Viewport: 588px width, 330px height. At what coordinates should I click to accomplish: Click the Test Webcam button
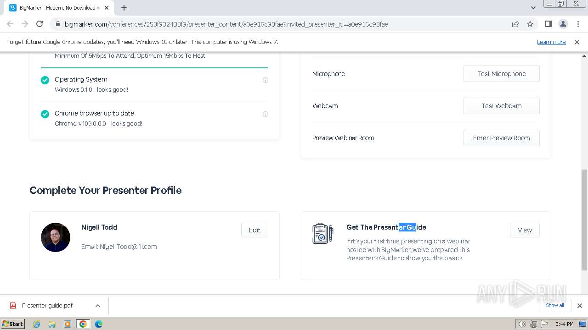501,106
